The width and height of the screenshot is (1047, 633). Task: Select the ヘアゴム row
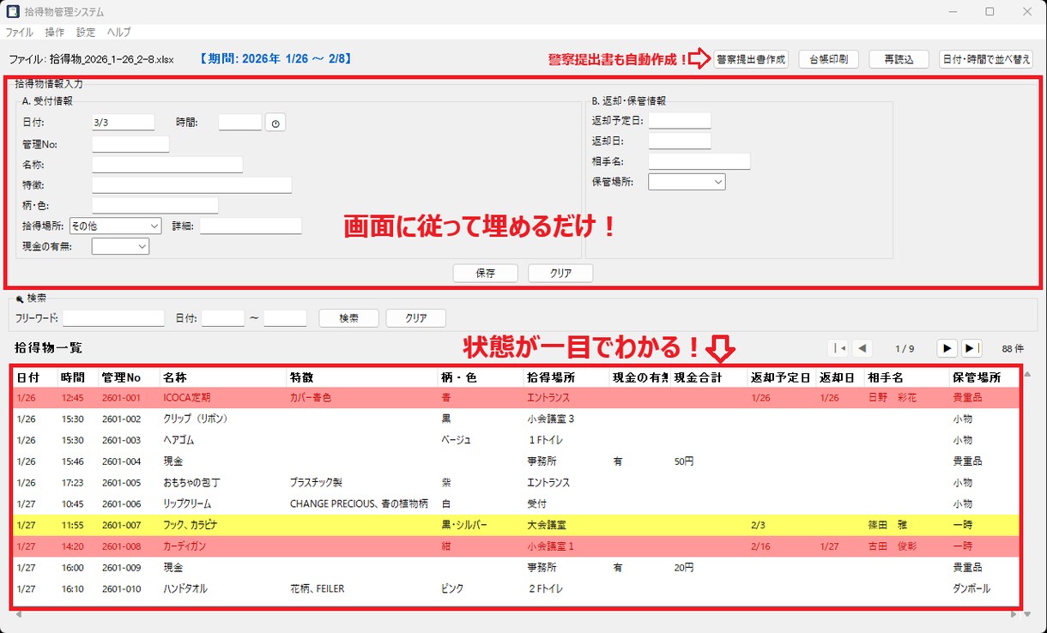[516, 440]
